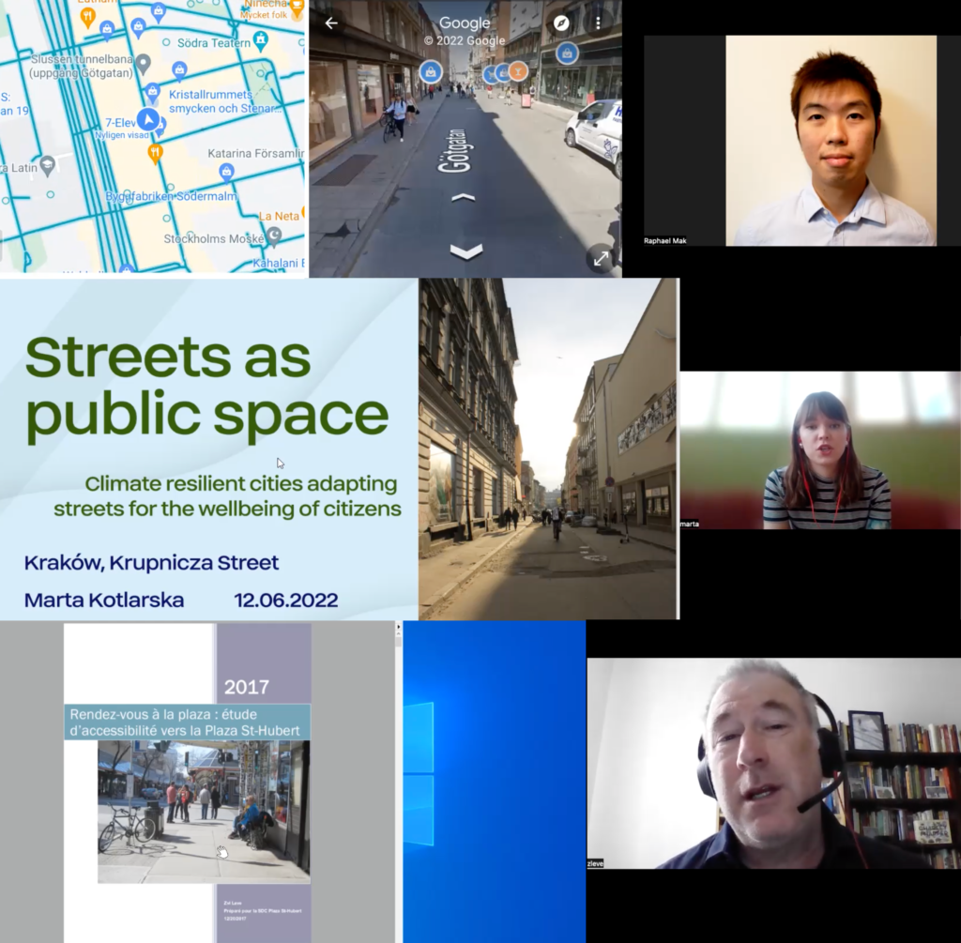Open fullscreen with the Street View expand icon
This screenshot has height=943, width=961.
[x=600, y=257]
